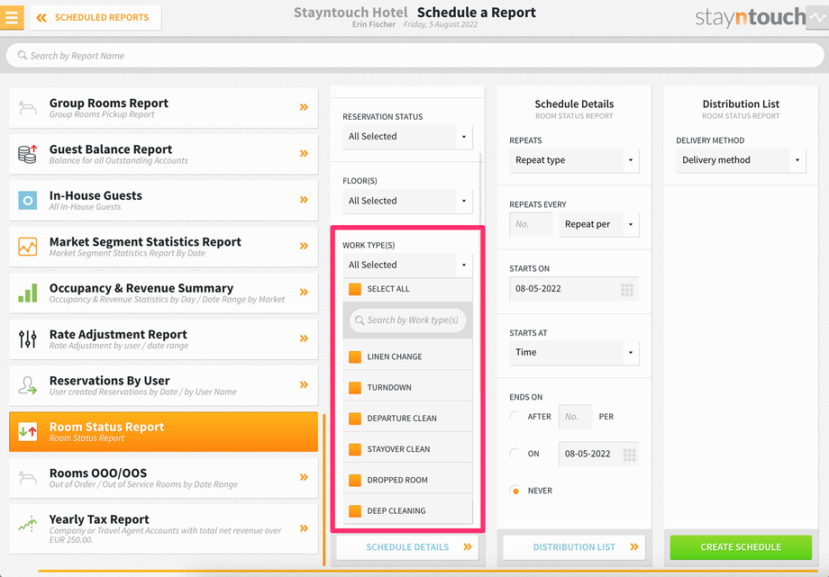Click the Ends On After No. field

[575, 417]
